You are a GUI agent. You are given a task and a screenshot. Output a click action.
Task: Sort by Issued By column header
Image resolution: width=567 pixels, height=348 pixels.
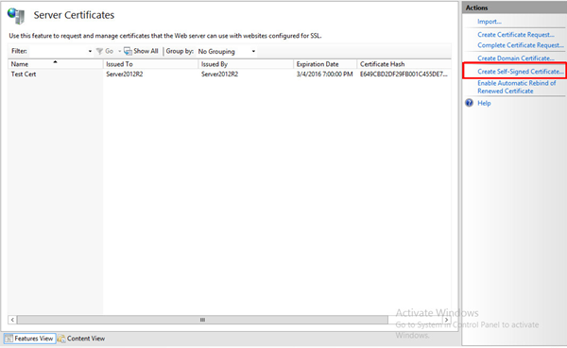tap(246, 64)
